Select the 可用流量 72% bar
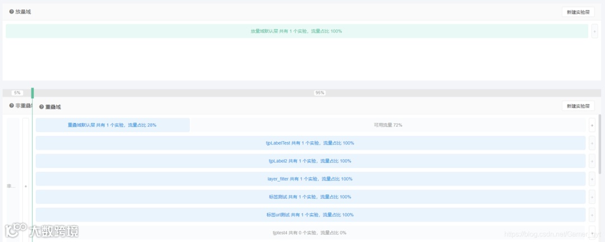The image size is (605, 242). coord(388,125)
